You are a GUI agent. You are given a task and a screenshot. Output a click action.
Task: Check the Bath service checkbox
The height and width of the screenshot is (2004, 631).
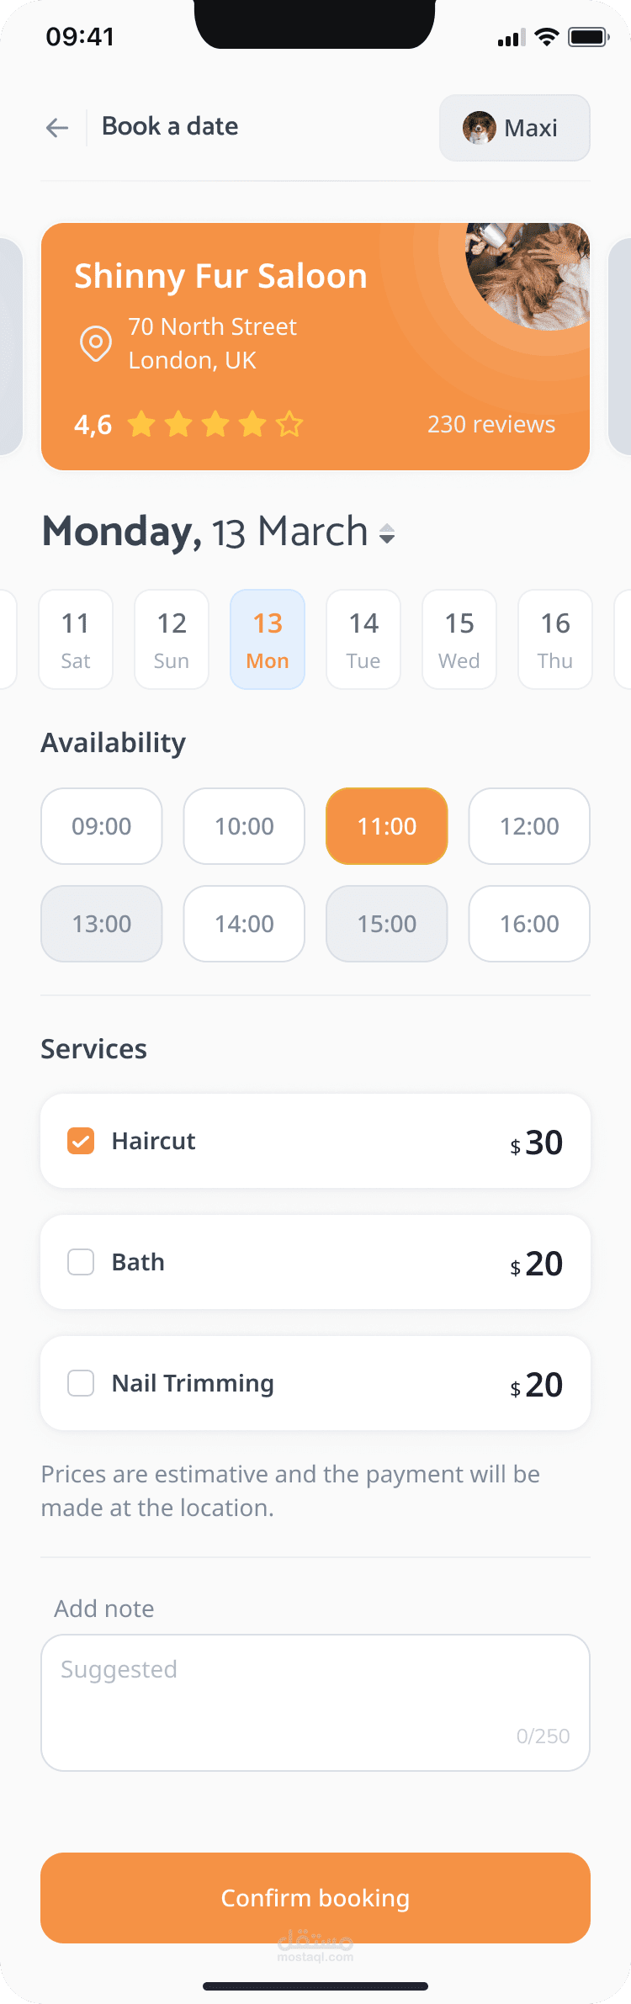click(81, 1262)
